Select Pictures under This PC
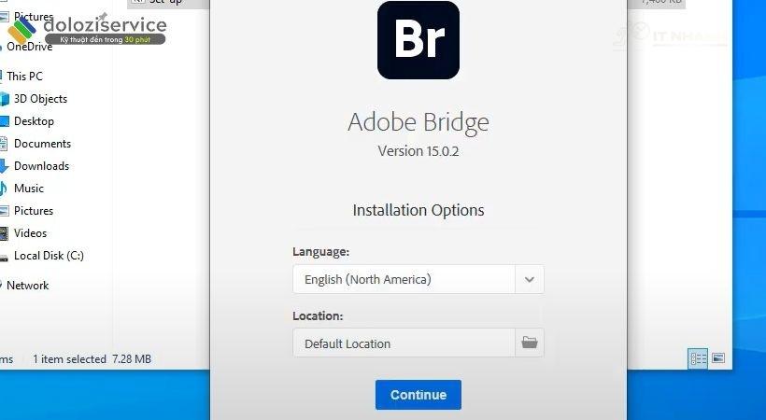The image size is (766, 420). 34,211
